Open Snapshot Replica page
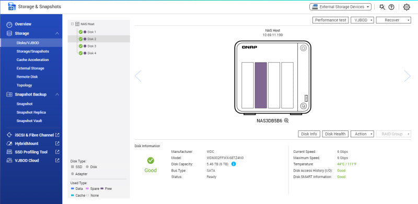The height and width of the screenshot is (204, 418). tap(31, 112)
